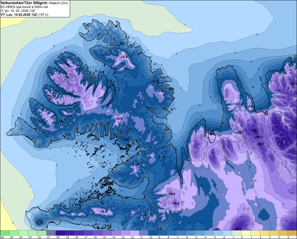Click the -18.2 temperature value on the map
The height and width of the screenshot is (239, 297).
(238, 229)
